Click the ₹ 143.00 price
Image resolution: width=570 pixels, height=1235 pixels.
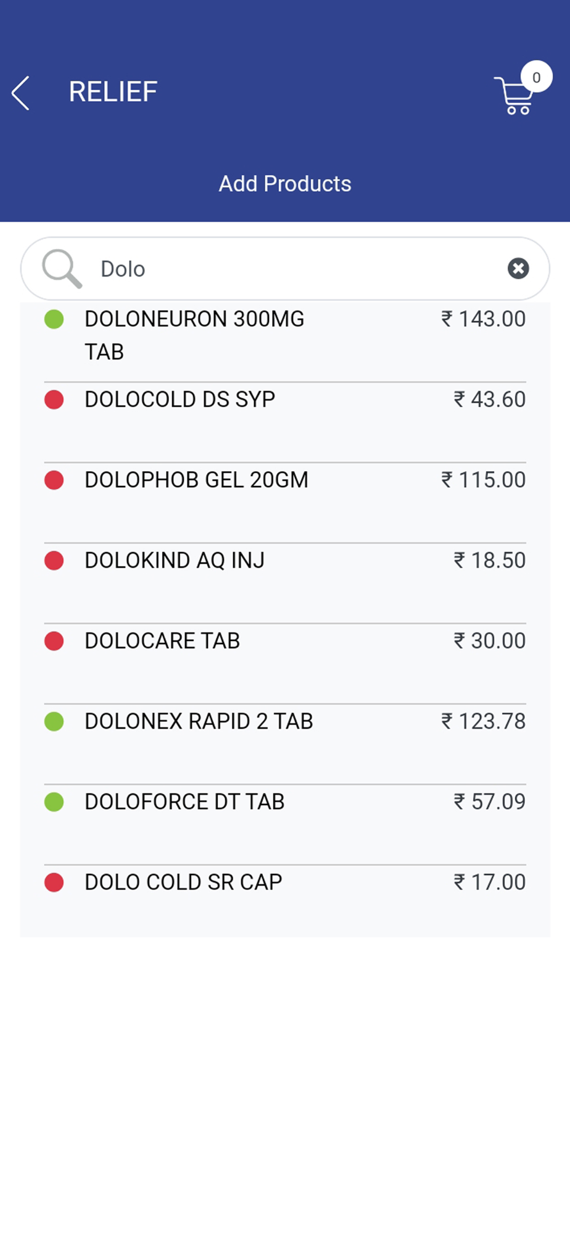pos(483,319)
